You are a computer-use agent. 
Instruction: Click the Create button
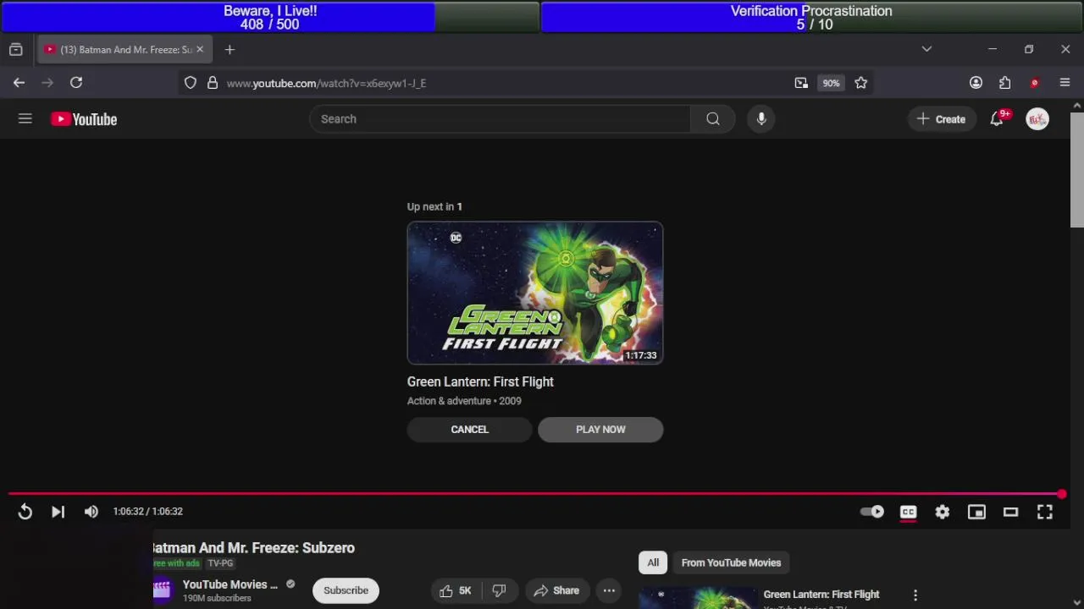click(x=941, y=119)
